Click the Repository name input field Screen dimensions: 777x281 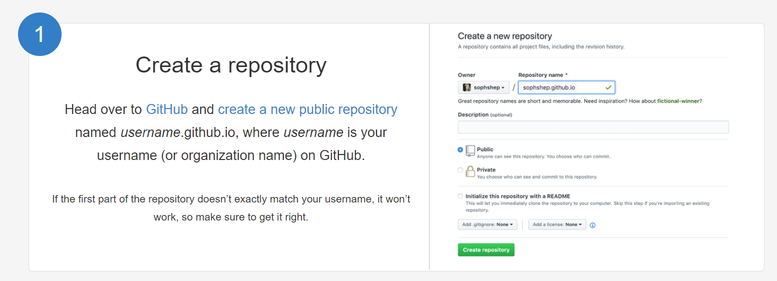[566, 87]
